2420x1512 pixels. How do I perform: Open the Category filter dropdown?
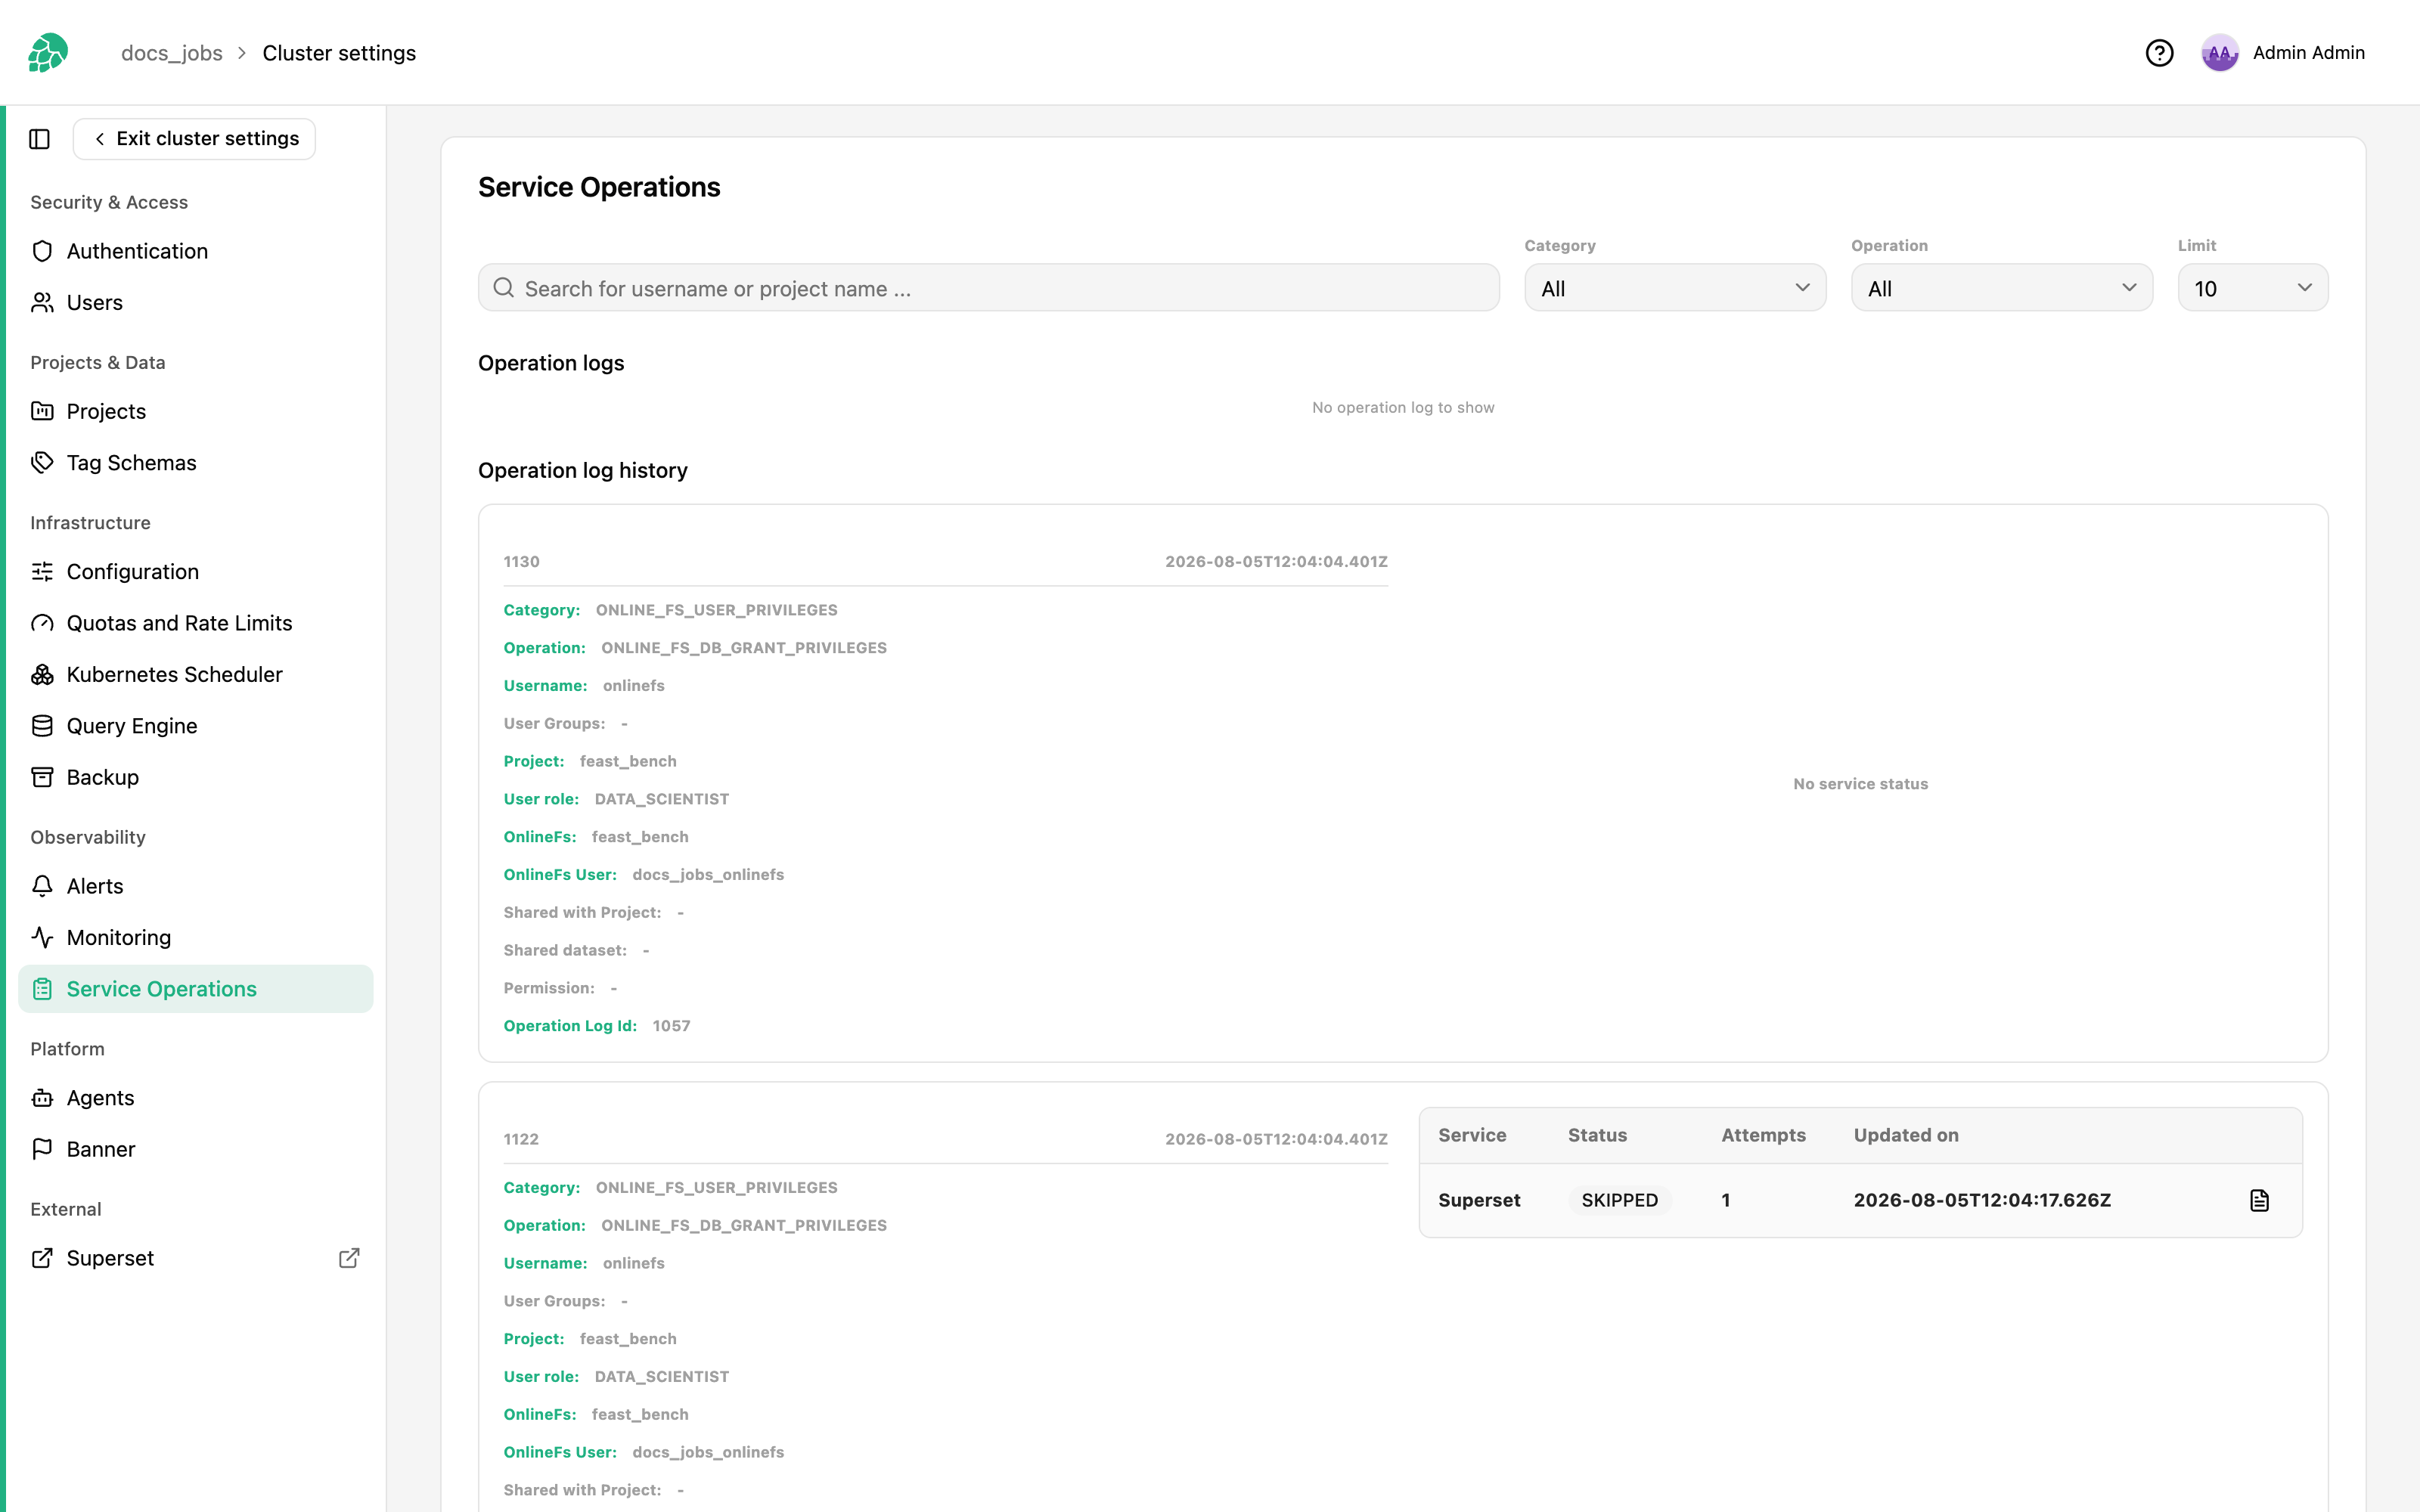pyautogui.click(x=1675, y=288)
